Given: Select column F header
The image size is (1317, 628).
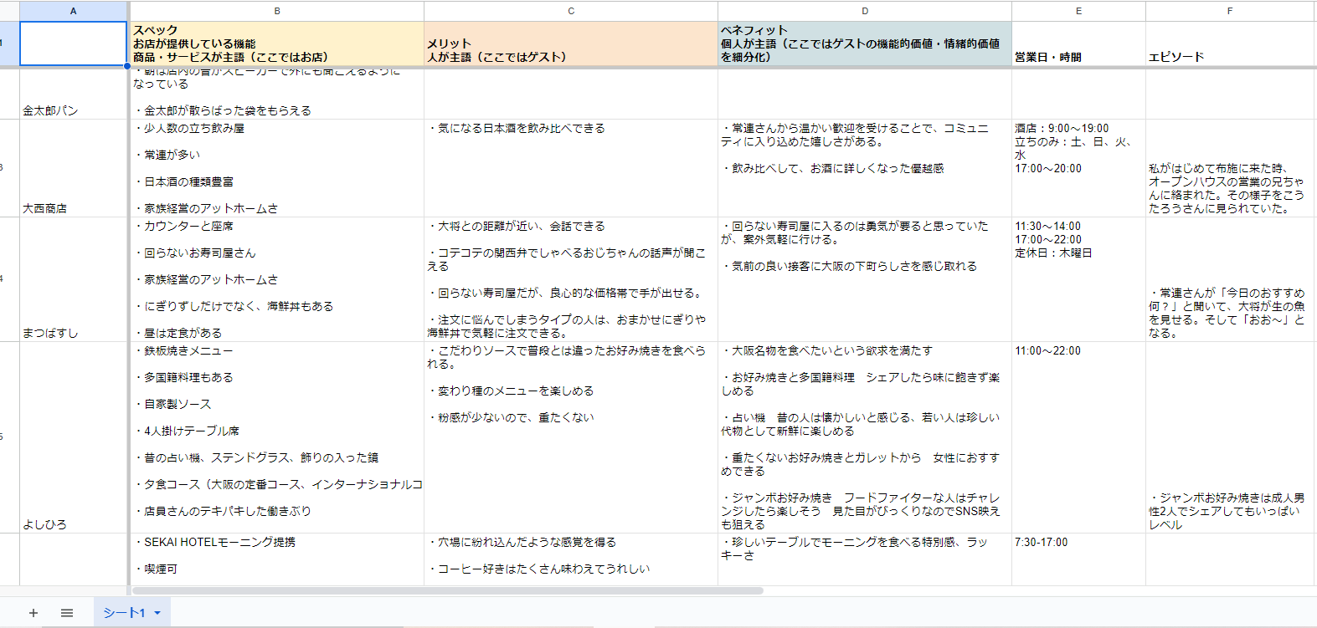Looking at the screenshot, I should [1230, 11].
